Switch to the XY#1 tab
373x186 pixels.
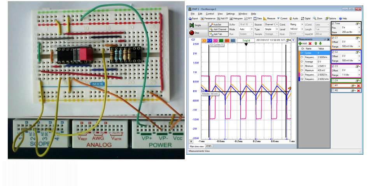(x=209, y=146)
